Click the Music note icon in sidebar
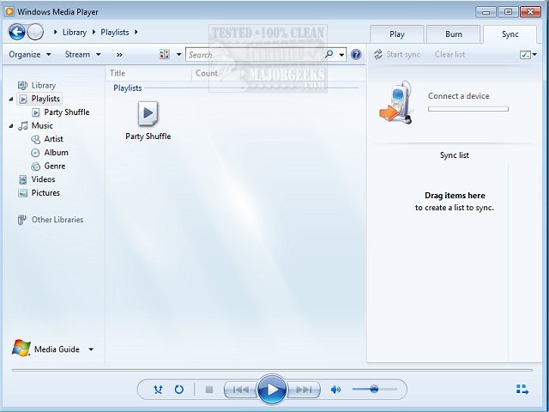This screenshot has height=412, width=549. tap(23, 126)
